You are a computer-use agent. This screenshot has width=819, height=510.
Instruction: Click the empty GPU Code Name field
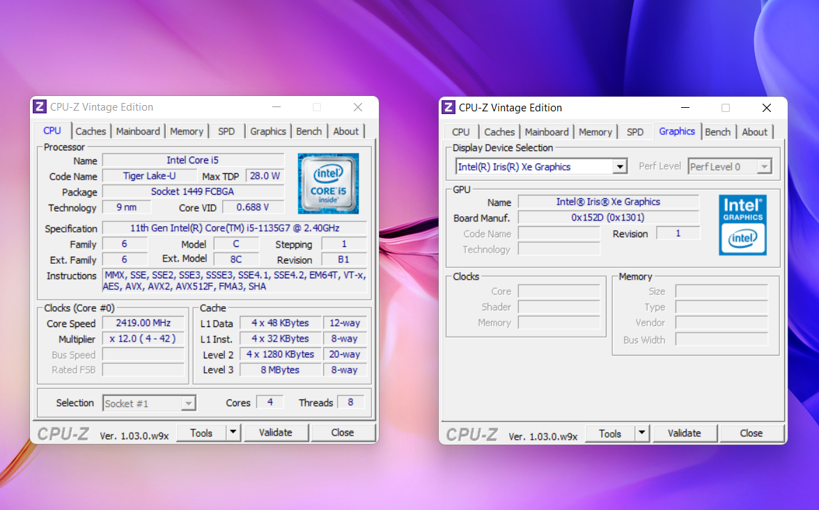559,233
